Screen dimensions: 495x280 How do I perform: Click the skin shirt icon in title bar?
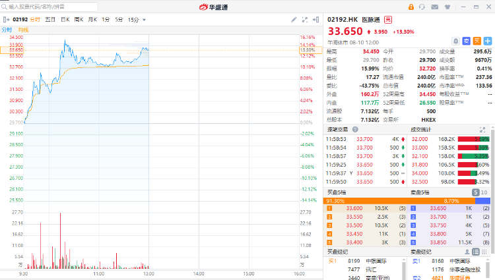[447, 7]
